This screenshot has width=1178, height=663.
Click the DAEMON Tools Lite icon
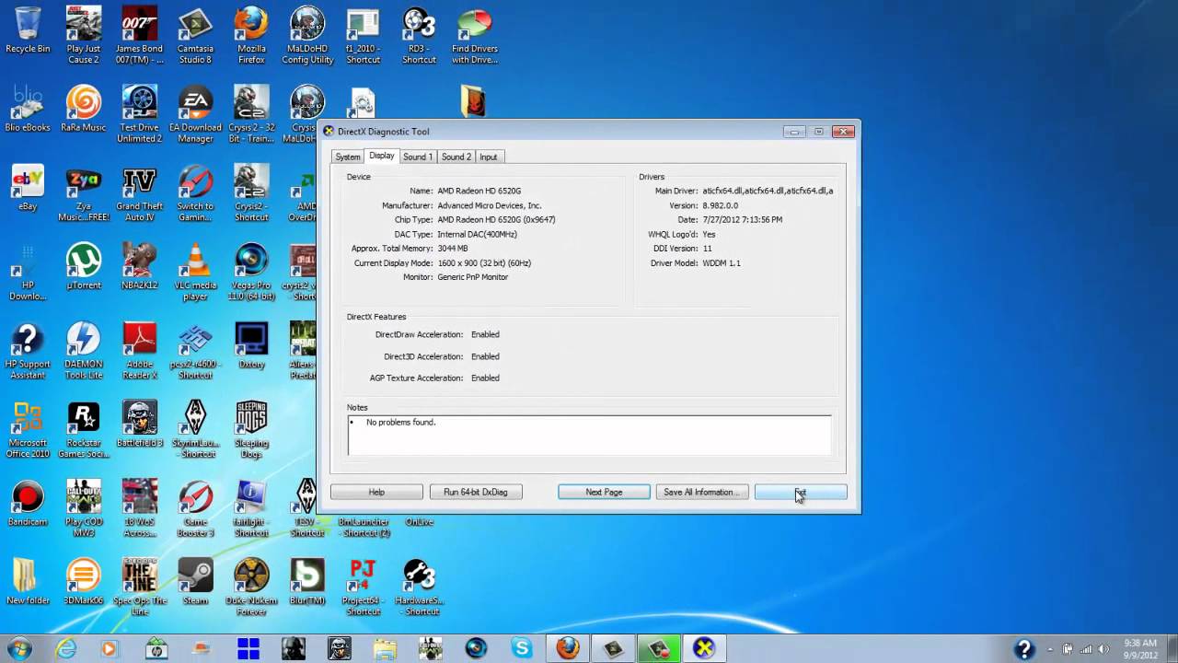click(x=84, y=340)
